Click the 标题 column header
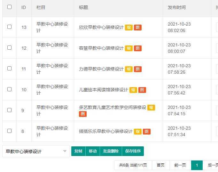Viewport: 218px width, 172px height. tap(83, 7)
